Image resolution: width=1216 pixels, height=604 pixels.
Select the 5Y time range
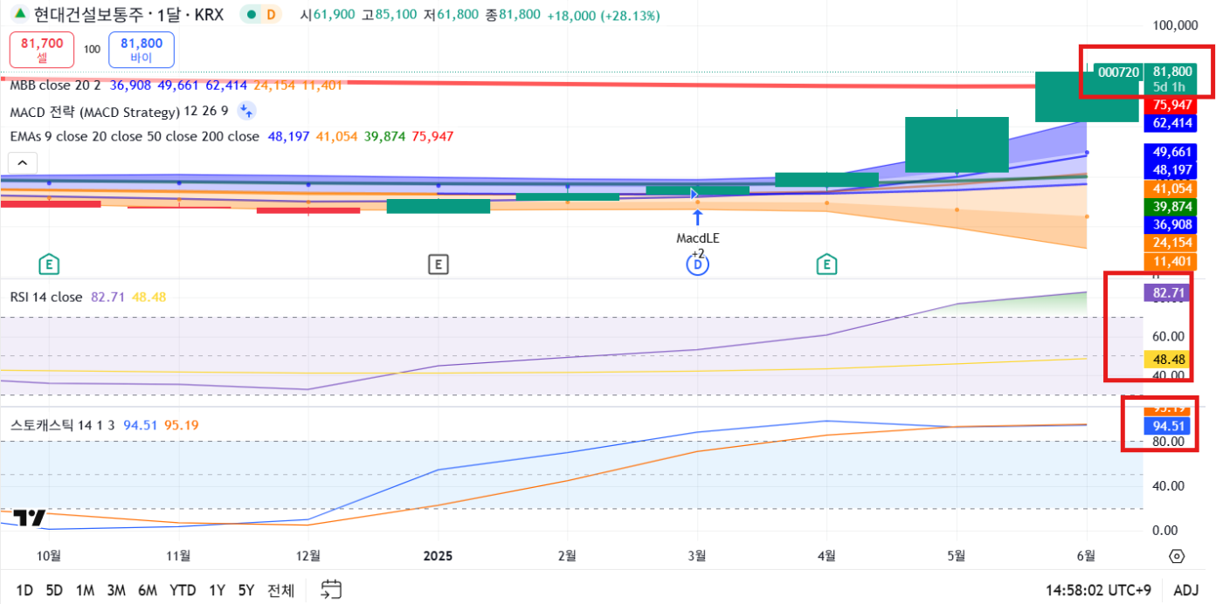pos(246,590)
